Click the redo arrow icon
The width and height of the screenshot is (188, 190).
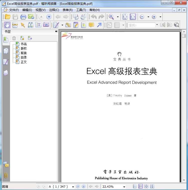point(102,17)
